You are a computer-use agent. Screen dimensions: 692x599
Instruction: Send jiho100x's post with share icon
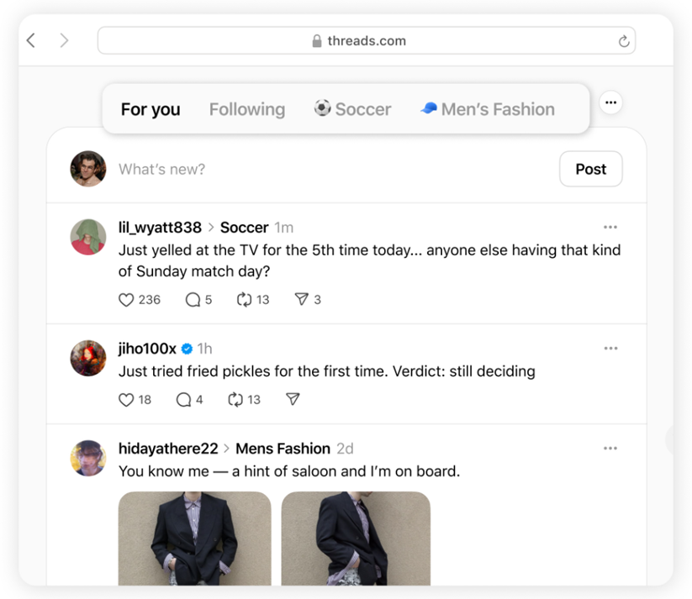293,400
